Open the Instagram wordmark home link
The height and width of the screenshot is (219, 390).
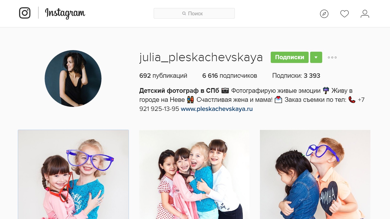[x=65, y=13]
